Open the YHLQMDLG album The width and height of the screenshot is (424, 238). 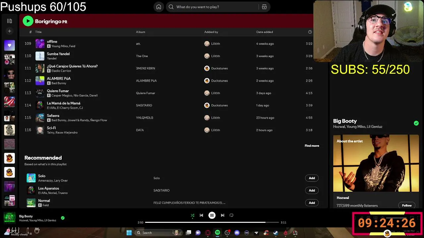point(144,118)
